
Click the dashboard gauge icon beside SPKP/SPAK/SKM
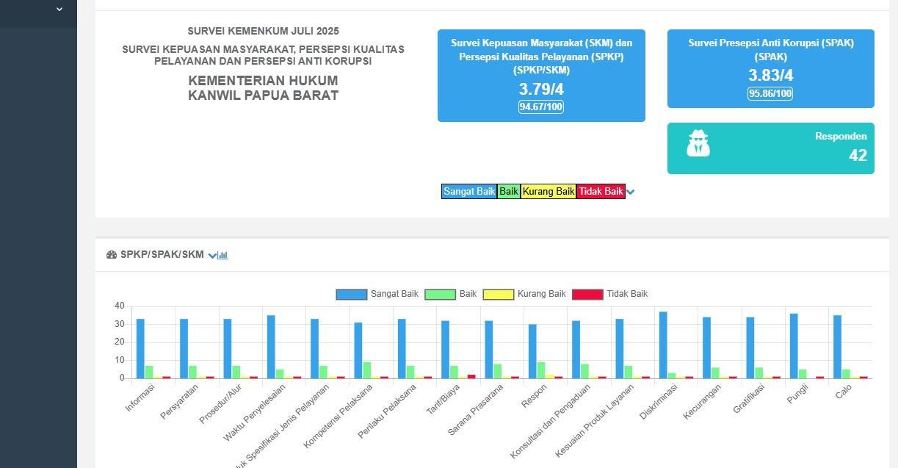(x=112, y=255)
